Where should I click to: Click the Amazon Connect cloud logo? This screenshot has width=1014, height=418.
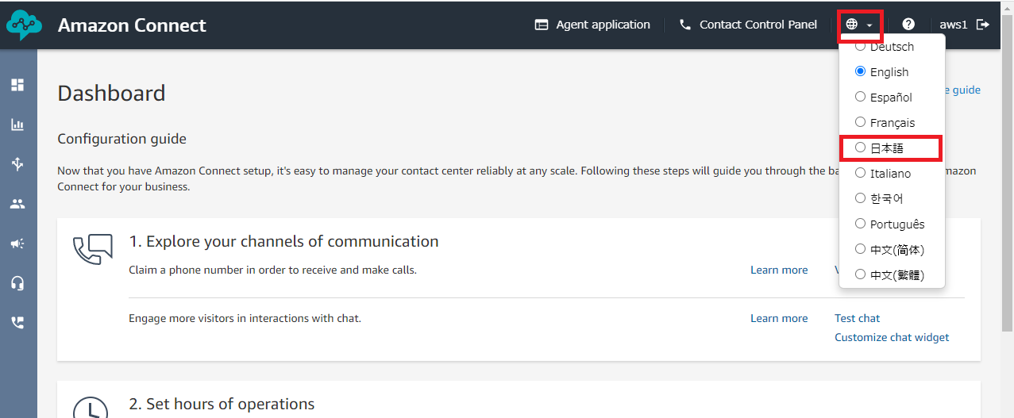[24, 25]
